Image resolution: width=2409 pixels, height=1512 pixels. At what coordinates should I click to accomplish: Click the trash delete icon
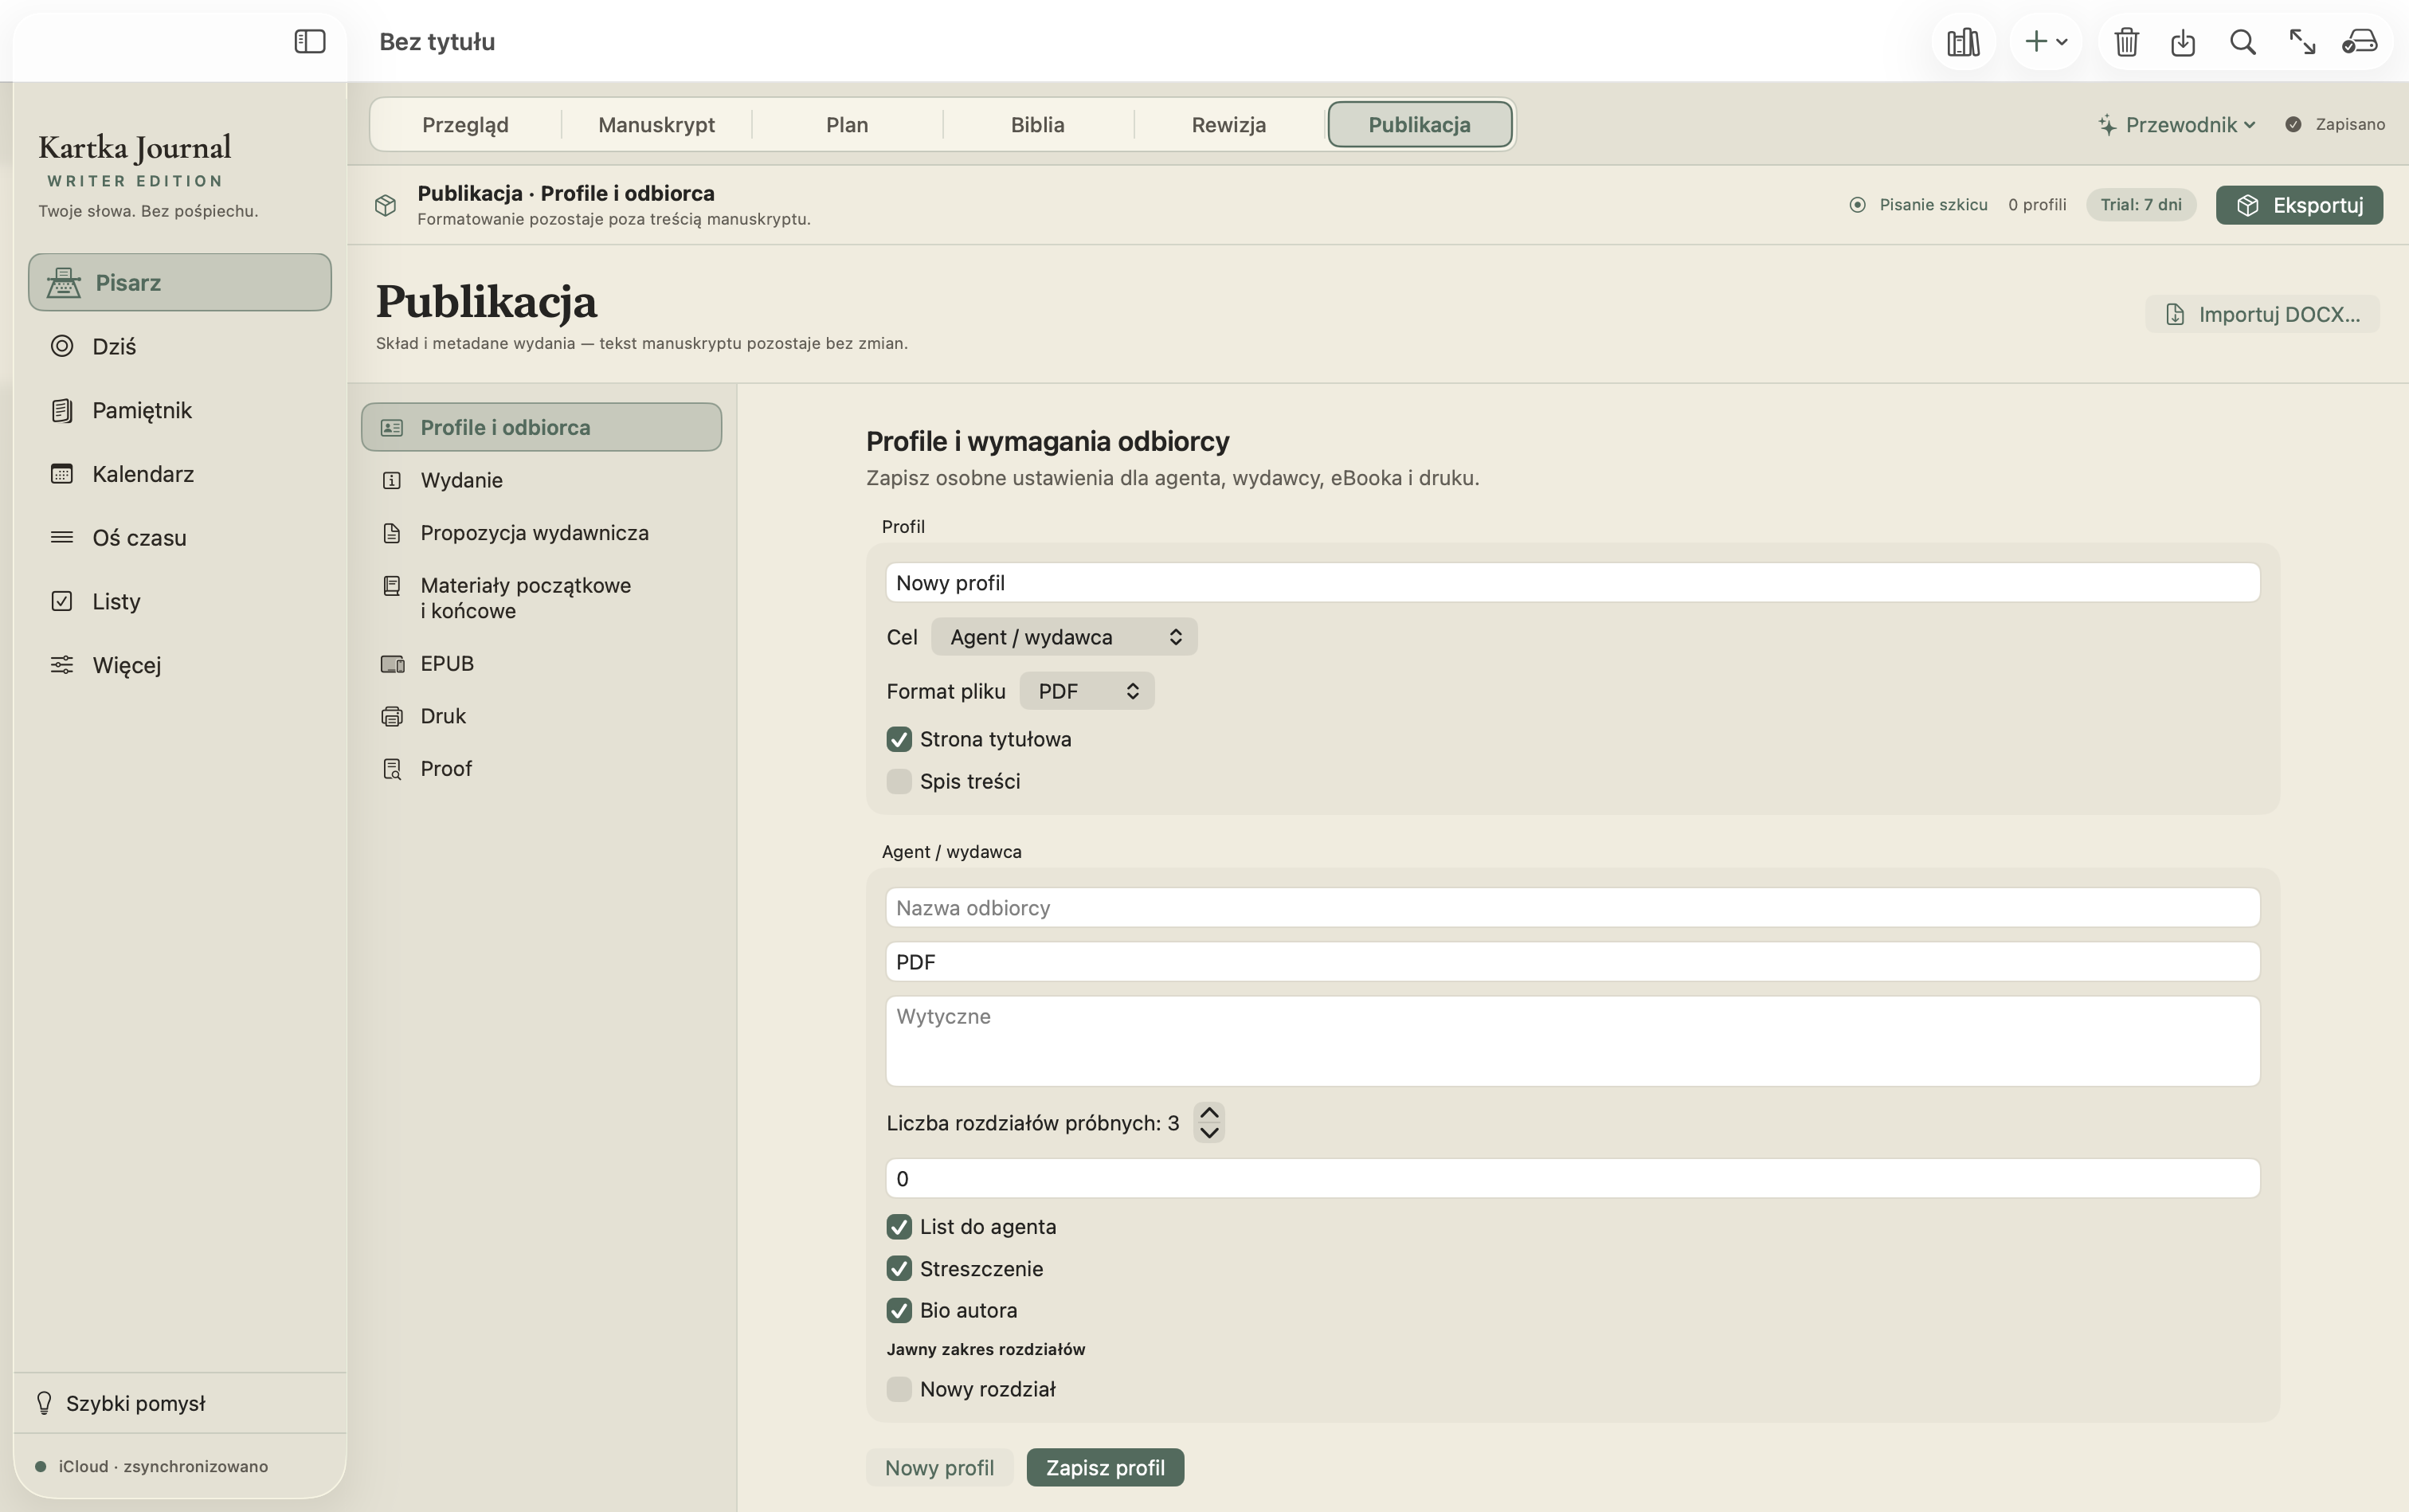click(2127, 42)
